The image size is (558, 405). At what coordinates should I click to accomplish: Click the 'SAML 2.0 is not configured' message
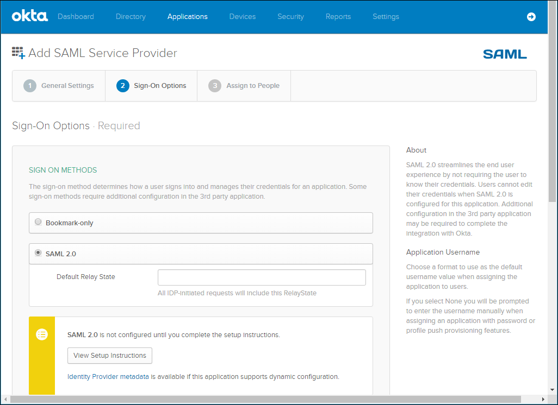tap(173, 334)
